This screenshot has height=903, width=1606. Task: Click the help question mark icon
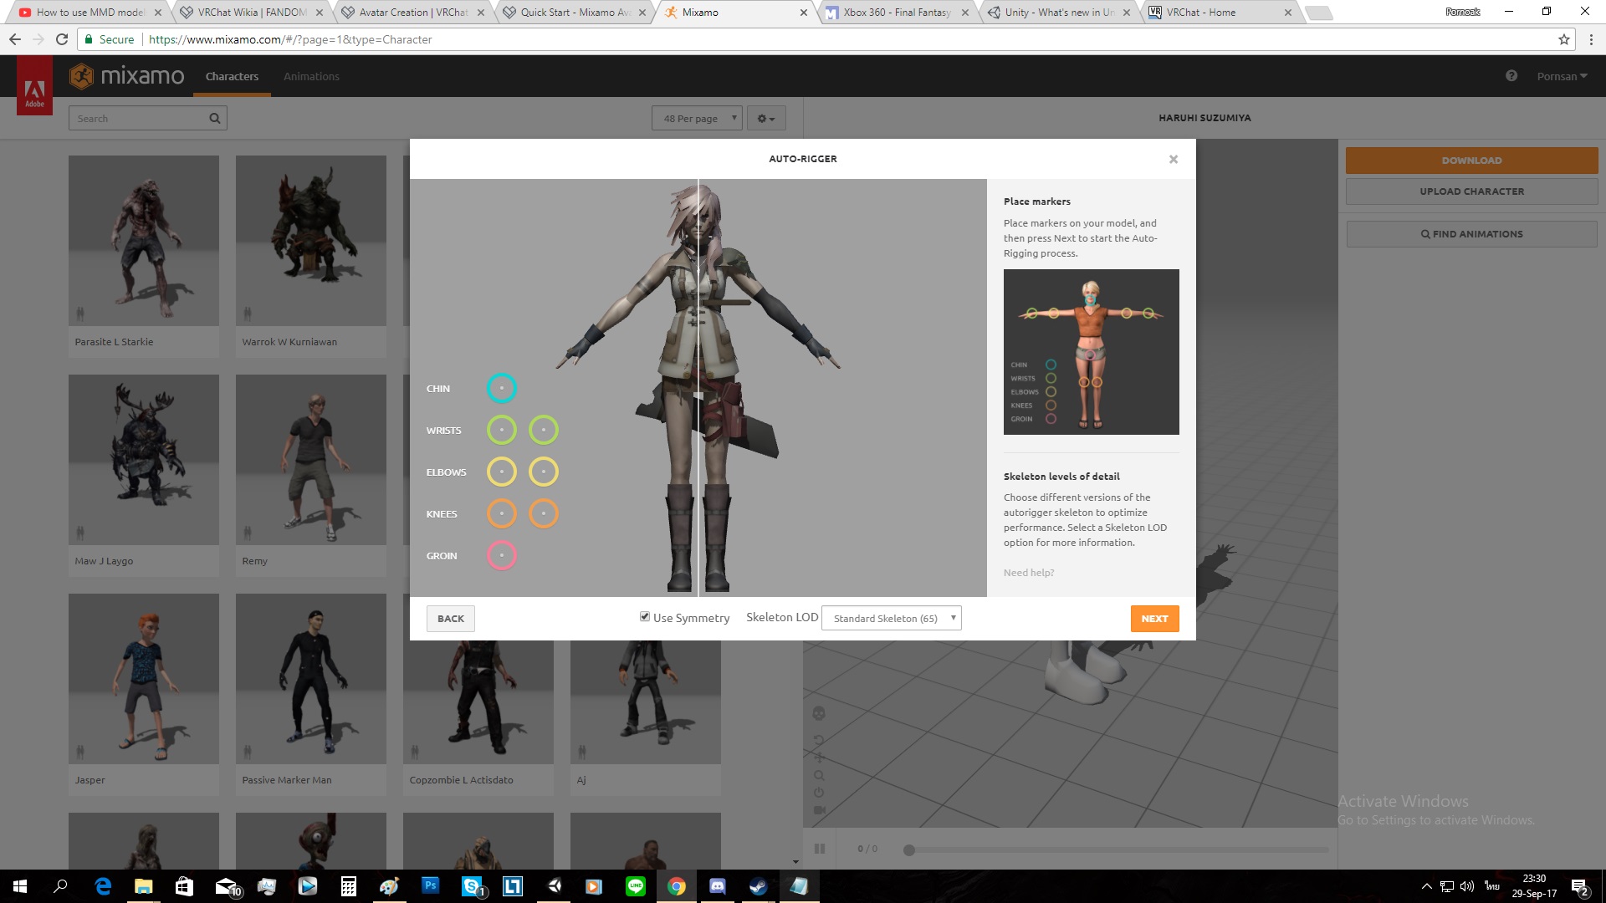pos(1511,76)
